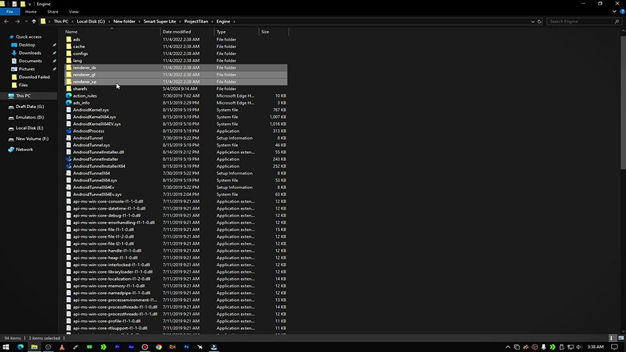
Task: Select the 'ads_info' Edge file icon
Action: pos(68,103)
